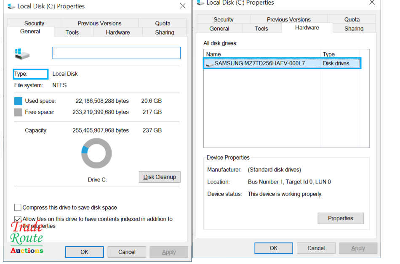Close the dialog showing the Hardware tab

coord(371,3)
